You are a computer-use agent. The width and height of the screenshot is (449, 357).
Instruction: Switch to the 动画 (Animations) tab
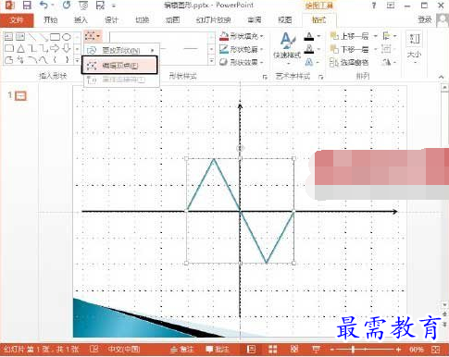click(x=172, y=20)
